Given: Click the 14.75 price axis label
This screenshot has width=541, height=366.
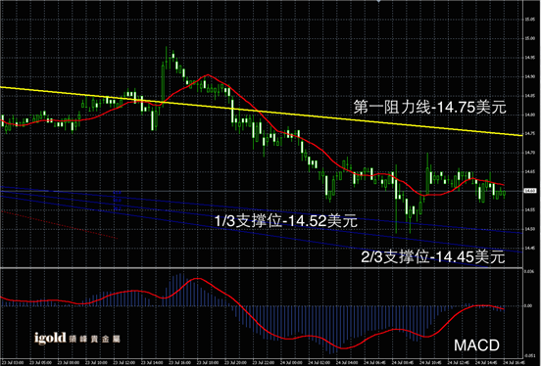Looking at the screenshot, I should tap(529, 133).
